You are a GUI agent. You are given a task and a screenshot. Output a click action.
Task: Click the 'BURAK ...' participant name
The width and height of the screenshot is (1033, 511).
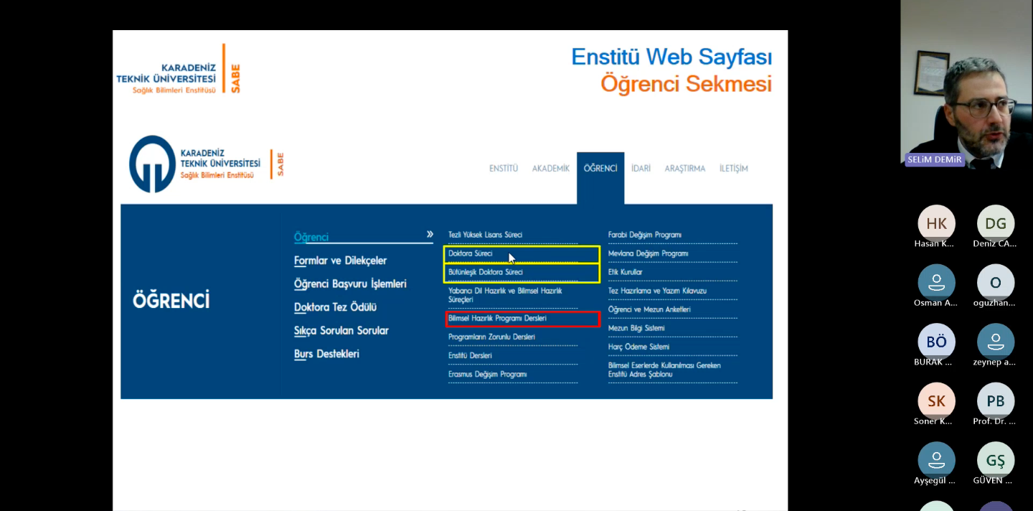click(x=933, y=362)
